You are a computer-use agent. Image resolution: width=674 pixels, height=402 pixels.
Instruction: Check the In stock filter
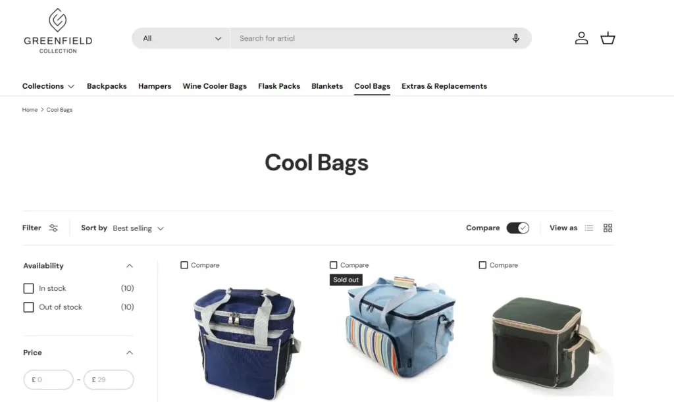28,288
